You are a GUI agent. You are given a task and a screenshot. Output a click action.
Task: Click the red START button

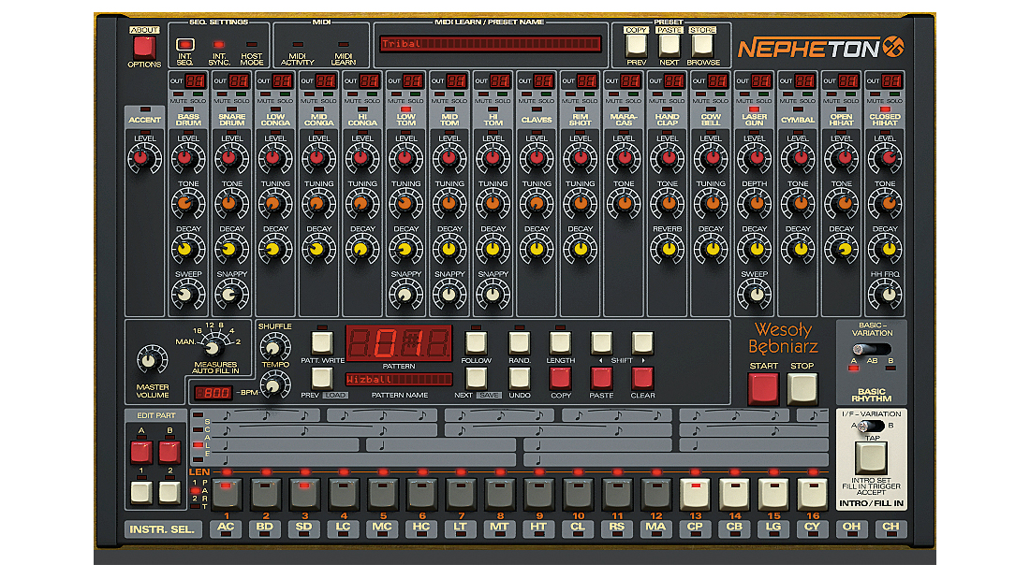pos(763,388)
